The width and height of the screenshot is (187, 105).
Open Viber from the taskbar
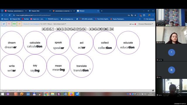[x=71, y=94]
